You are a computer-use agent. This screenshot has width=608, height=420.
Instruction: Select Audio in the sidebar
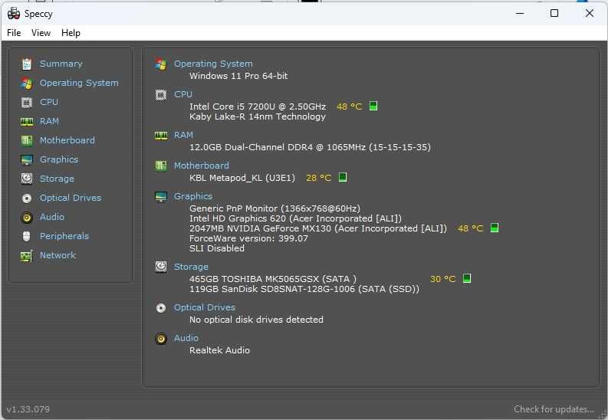point(52,217)
